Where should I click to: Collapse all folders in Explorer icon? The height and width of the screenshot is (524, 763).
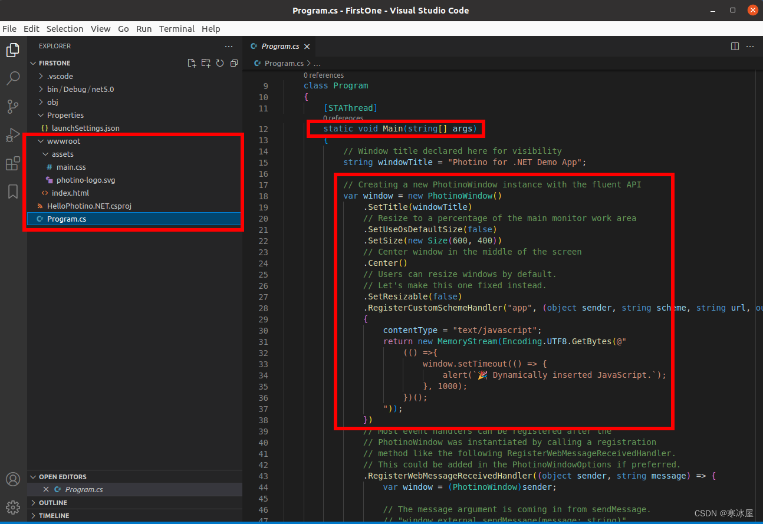[x=234, y=63]
